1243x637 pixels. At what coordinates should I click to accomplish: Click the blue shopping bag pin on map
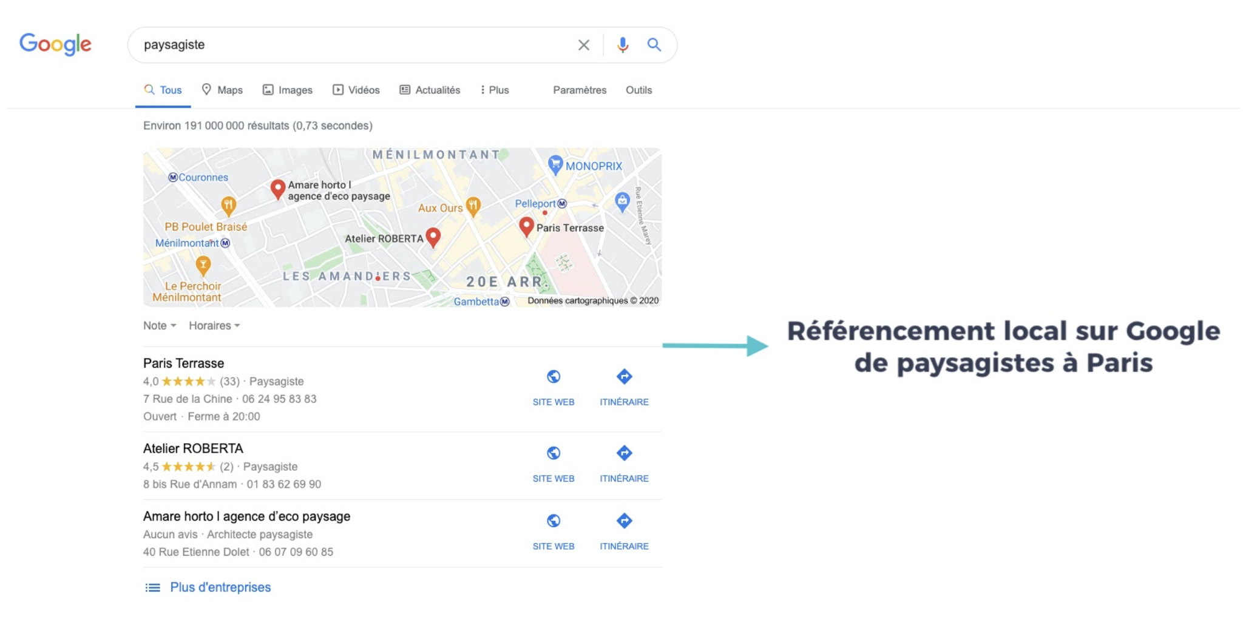tap(622, 202)
